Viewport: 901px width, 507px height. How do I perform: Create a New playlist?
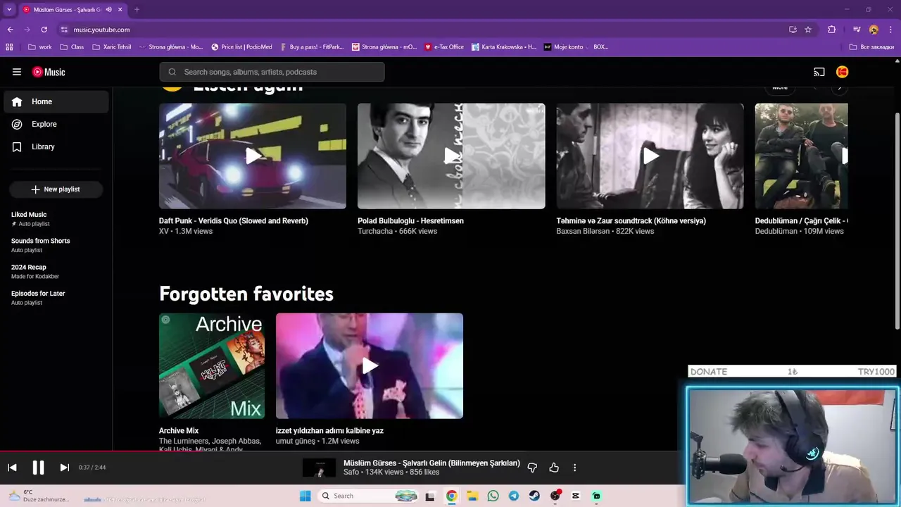(x=56, y=189)
